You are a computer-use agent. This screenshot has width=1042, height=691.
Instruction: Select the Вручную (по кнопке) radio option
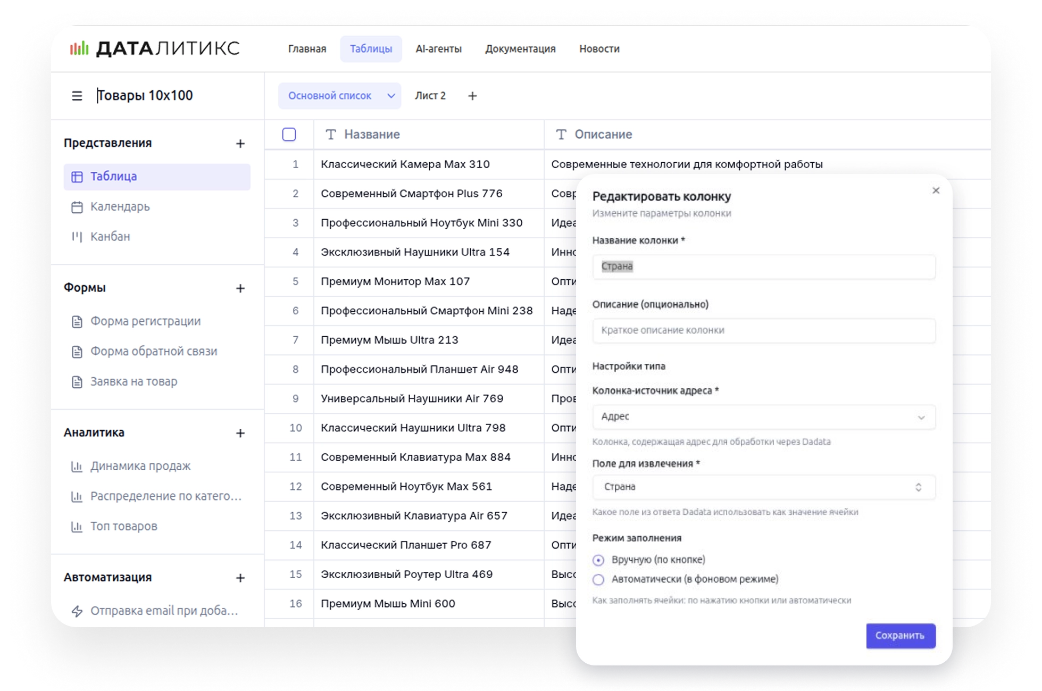pos(598,560)
